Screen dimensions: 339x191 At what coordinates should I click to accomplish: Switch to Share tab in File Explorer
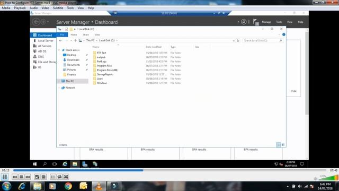(x=86, y=34)
